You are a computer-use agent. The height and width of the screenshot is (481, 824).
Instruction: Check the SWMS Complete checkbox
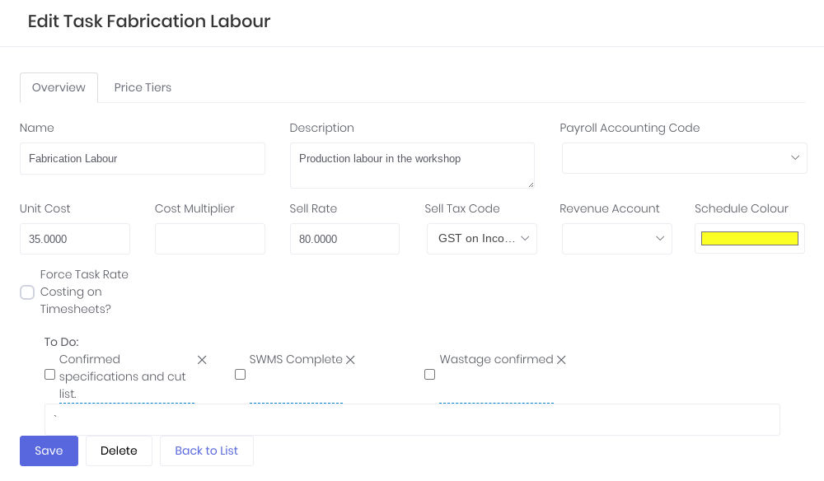point(240,375)
